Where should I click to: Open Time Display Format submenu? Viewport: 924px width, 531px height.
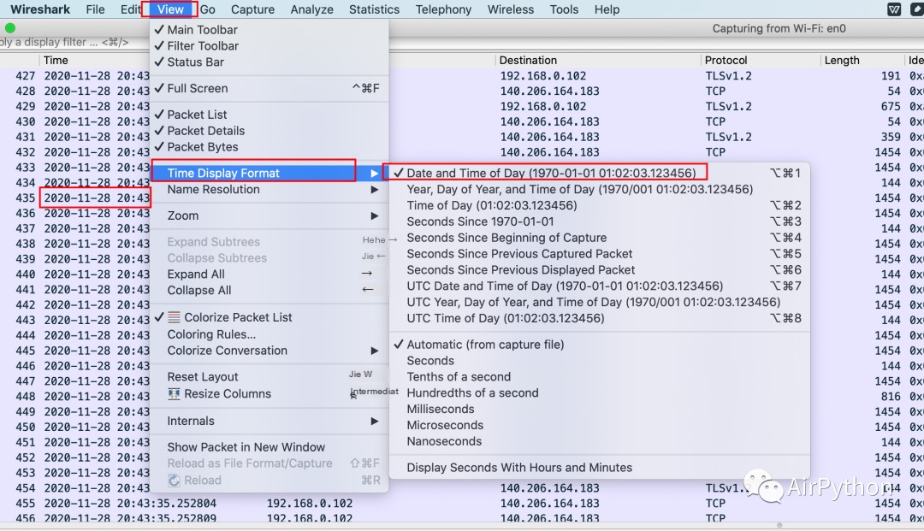pyautogui.click(x=269, y=173)
